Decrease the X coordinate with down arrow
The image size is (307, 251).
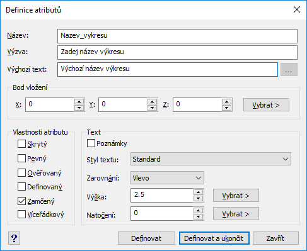79,108
